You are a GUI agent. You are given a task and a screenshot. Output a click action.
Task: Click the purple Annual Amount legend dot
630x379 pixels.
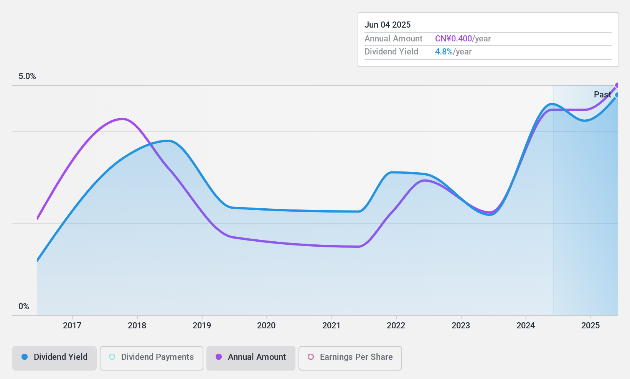pos(219,357)
